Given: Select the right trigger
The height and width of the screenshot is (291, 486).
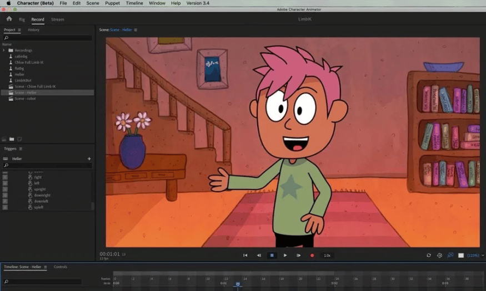Looking at the screenshot, I should click(38, 177).
